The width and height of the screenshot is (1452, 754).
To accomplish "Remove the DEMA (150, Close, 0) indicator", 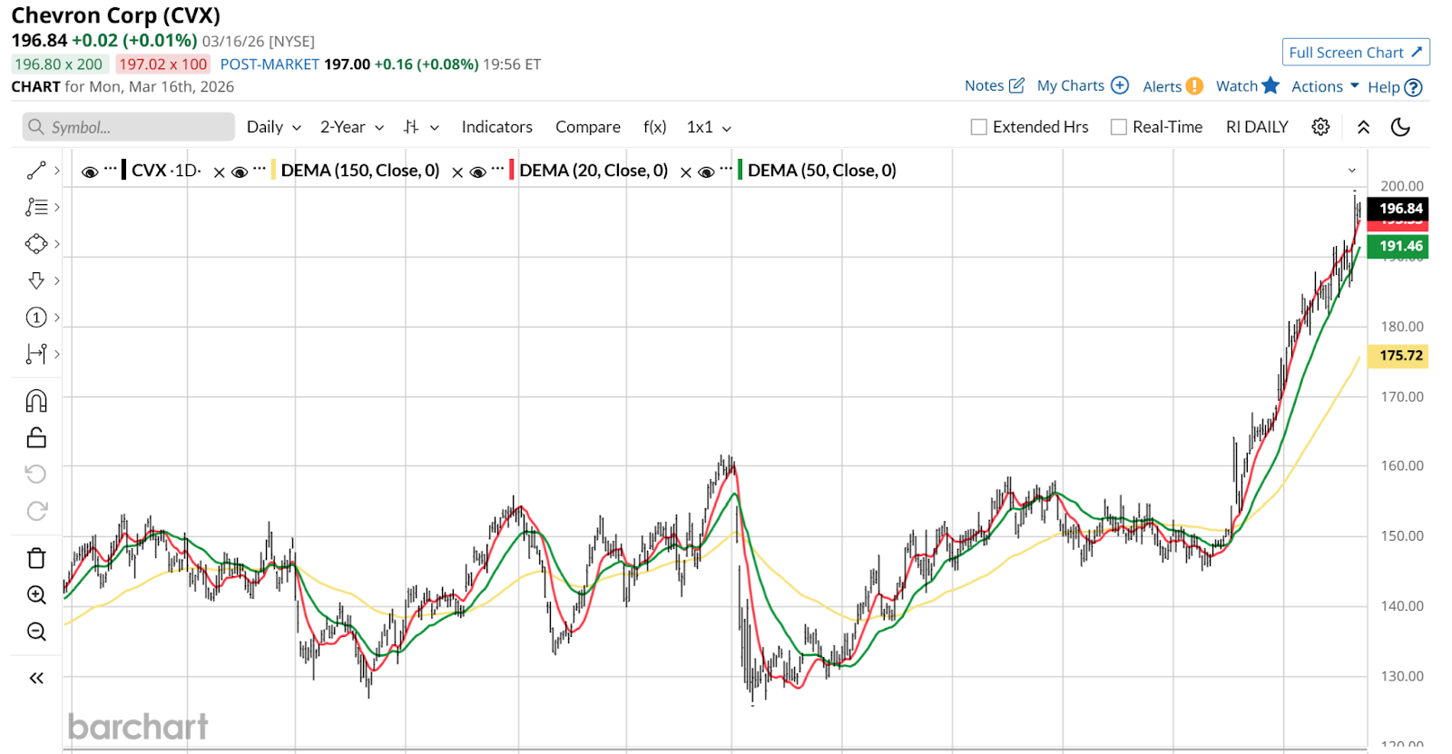I will [457, 172].
